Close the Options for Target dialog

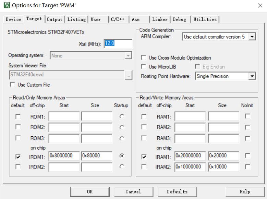[260, 5]
